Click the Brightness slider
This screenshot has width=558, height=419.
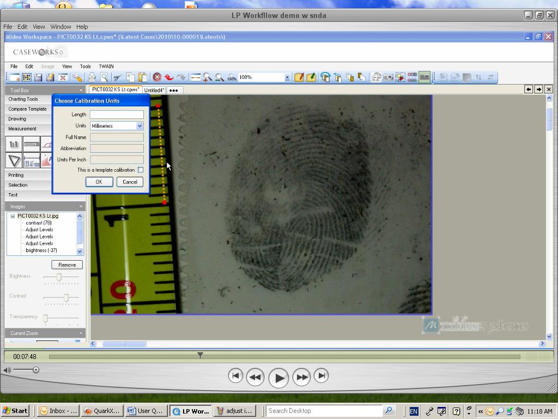tap(59, 277)
